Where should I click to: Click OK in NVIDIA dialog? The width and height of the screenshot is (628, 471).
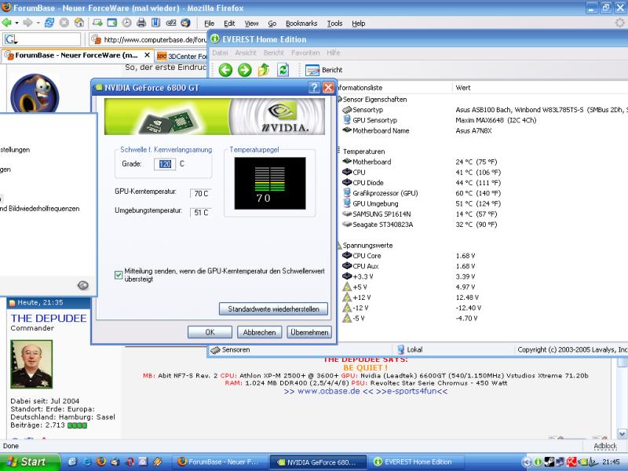point(210,332)
